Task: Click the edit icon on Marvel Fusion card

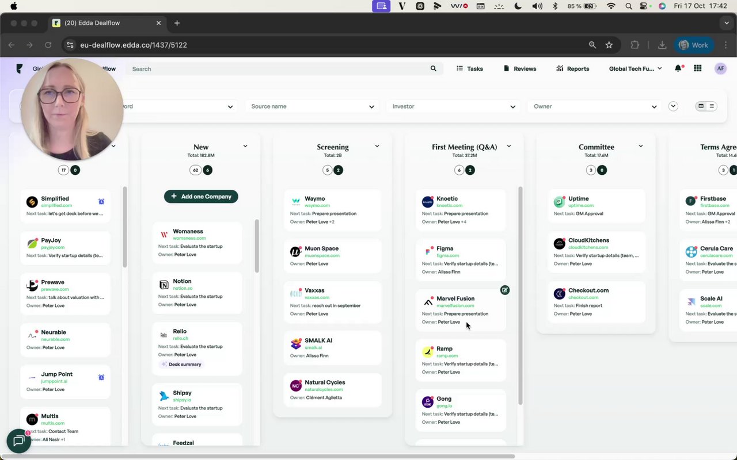Action: (x=505, y=290)
